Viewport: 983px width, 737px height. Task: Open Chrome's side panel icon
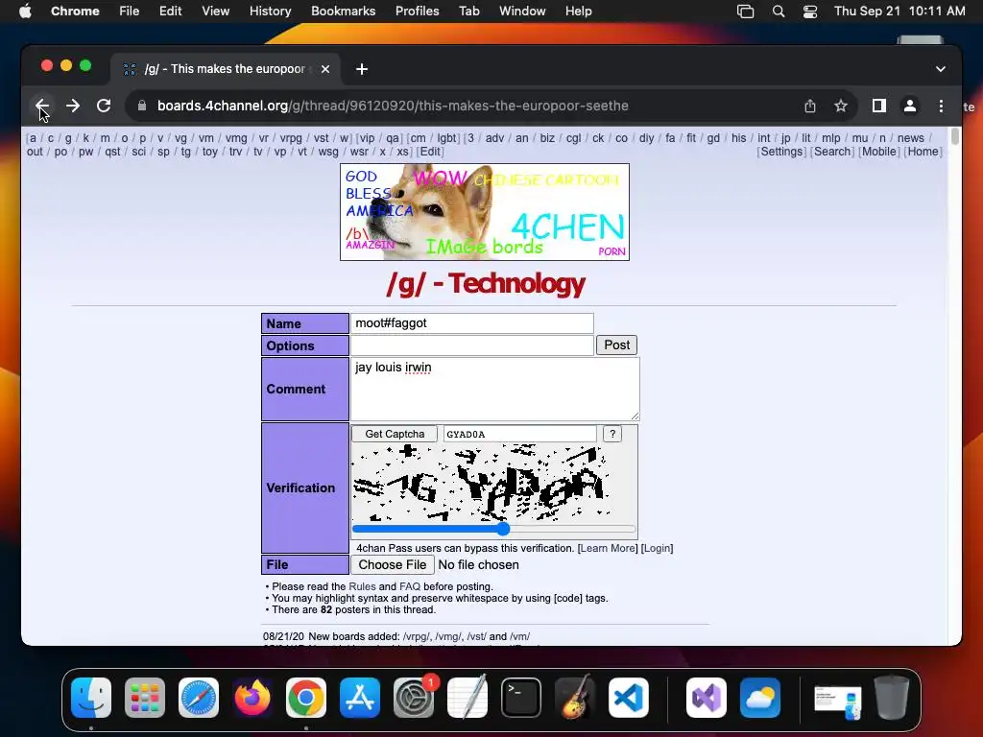click(x=879, y=106)
